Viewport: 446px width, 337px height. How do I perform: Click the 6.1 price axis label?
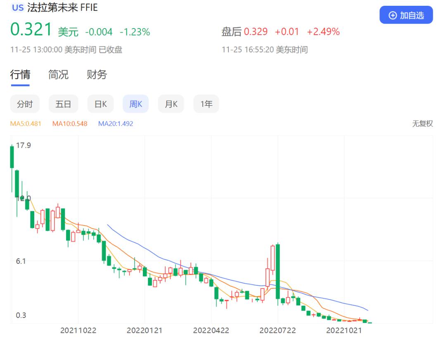(x=21, y=261)
